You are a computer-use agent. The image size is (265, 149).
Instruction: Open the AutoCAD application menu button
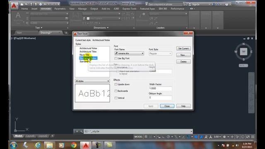(14, 5)
